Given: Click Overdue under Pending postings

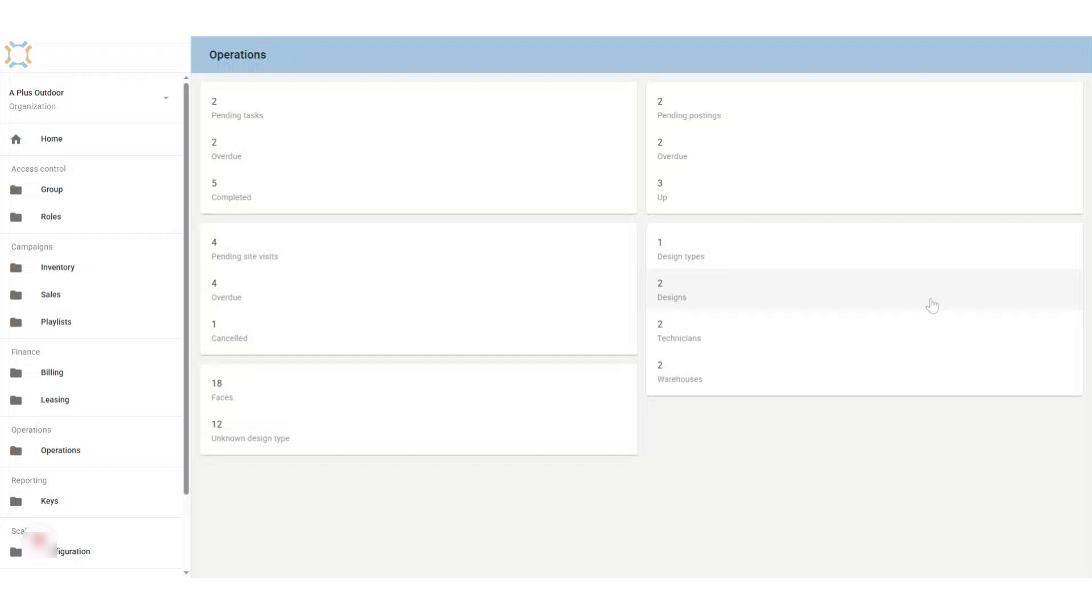Looking at the screenshot, I should point(864,149).
